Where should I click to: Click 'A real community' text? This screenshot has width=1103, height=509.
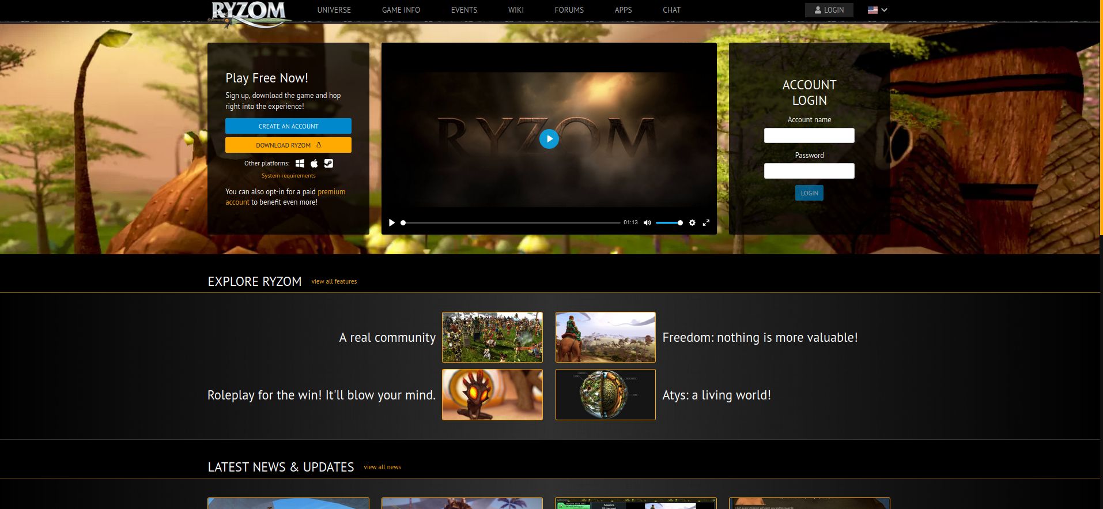click(387, 338)
